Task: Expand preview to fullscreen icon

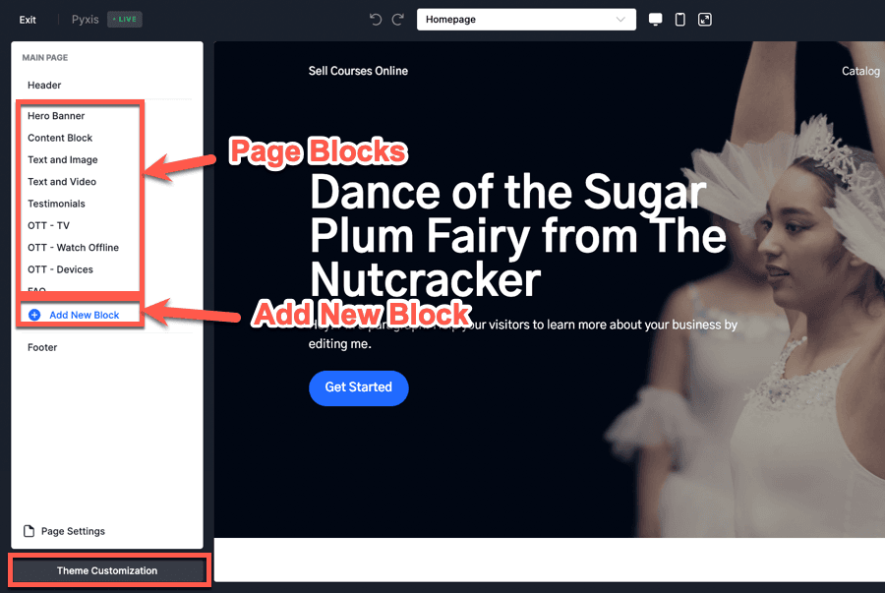Action: [x=705, y=20]
